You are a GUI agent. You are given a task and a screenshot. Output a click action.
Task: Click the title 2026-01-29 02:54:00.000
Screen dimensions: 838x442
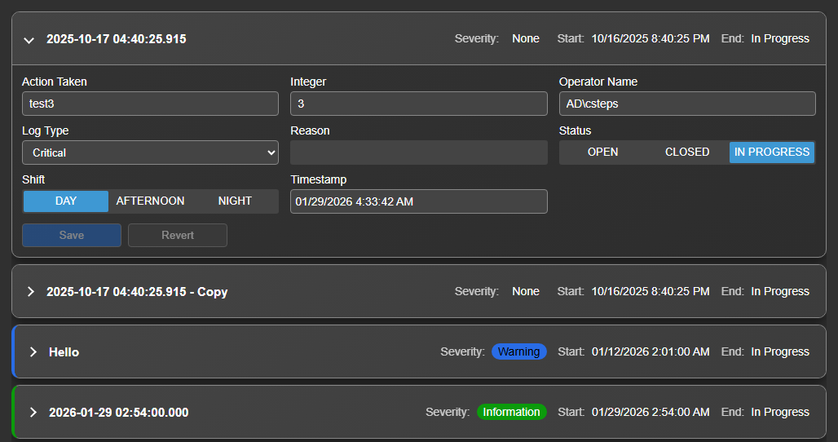pos(119,413)
